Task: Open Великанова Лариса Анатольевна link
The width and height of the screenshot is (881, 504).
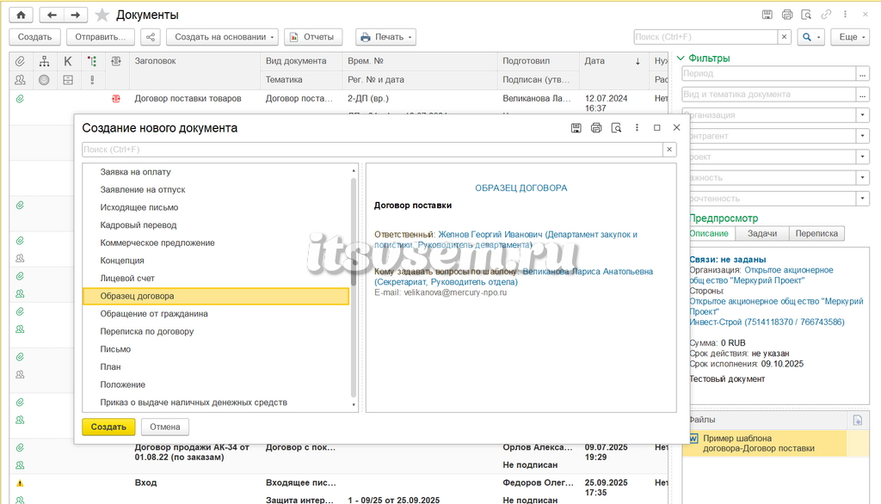Action: click(x=514, y=276)
